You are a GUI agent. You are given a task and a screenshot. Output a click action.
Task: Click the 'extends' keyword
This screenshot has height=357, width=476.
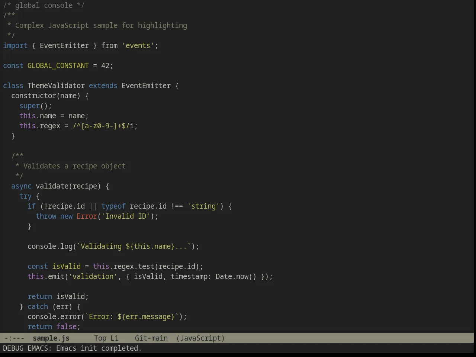[x=103, y=86]
